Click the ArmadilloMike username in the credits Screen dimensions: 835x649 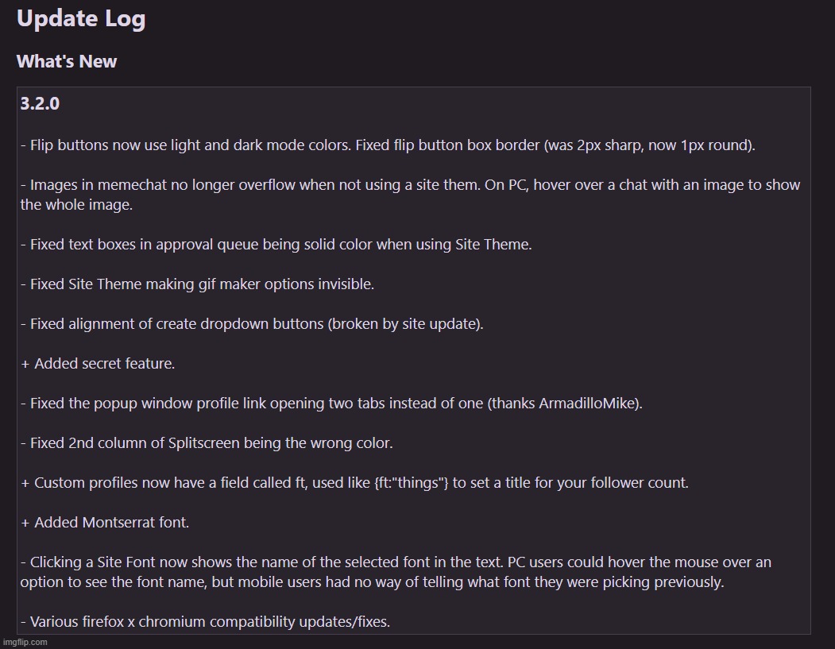[587, 403]
